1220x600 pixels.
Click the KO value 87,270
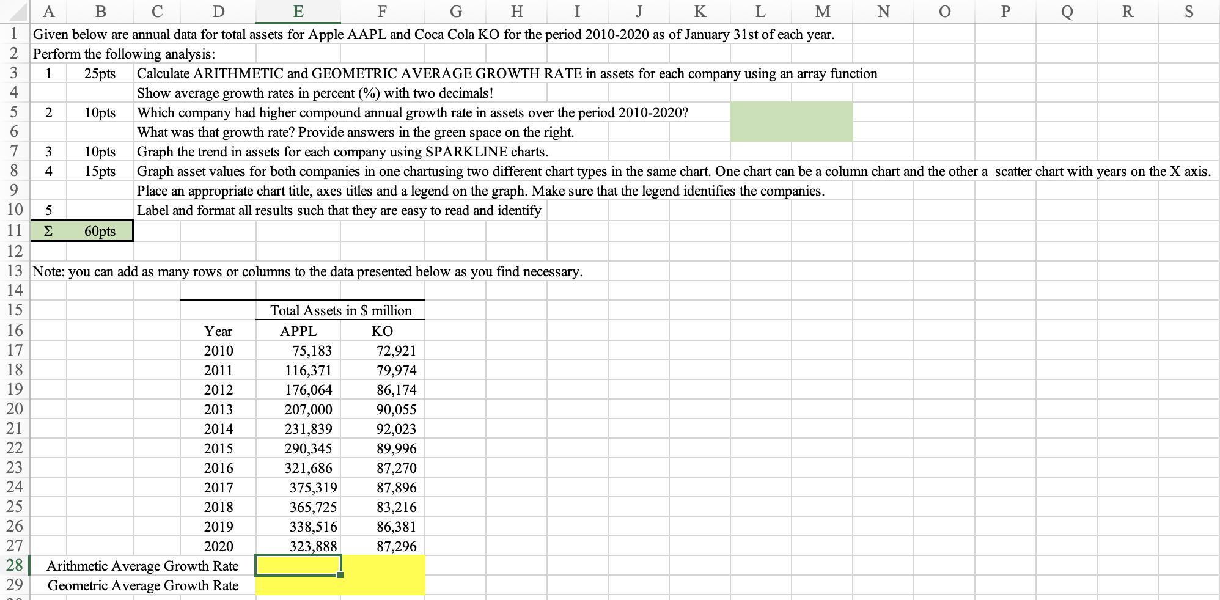383,467
